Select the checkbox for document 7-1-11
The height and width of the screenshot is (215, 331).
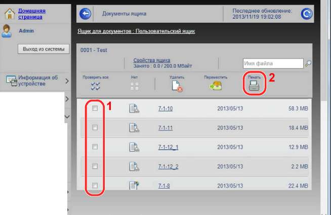click(x=95, y=128)
